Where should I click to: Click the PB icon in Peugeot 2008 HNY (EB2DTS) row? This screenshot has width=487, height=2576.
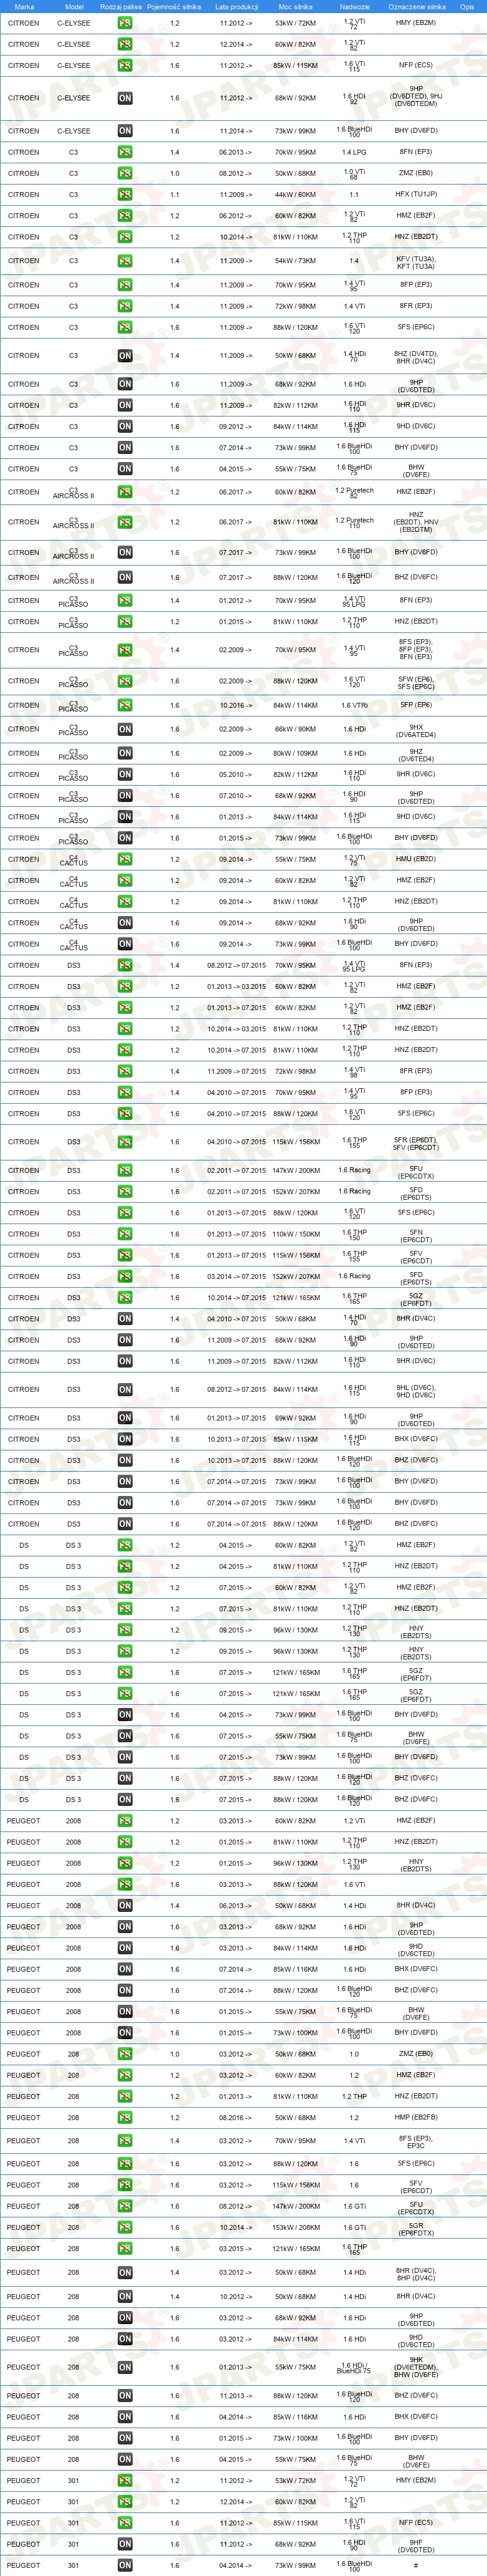tap(125, 1864)
